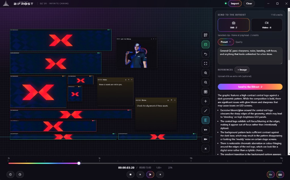Image resolution: width=290 pixels, height=180 pixels.
Task: Click the first clock icon at bottom left
Action: pos(10,174)
